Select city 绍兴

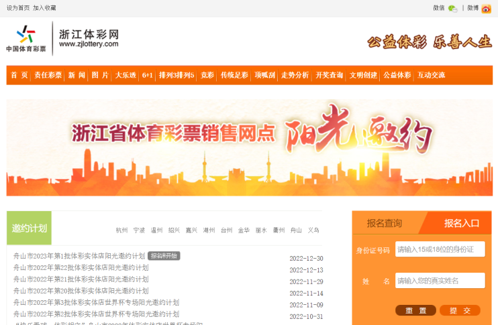click(174, 231)
